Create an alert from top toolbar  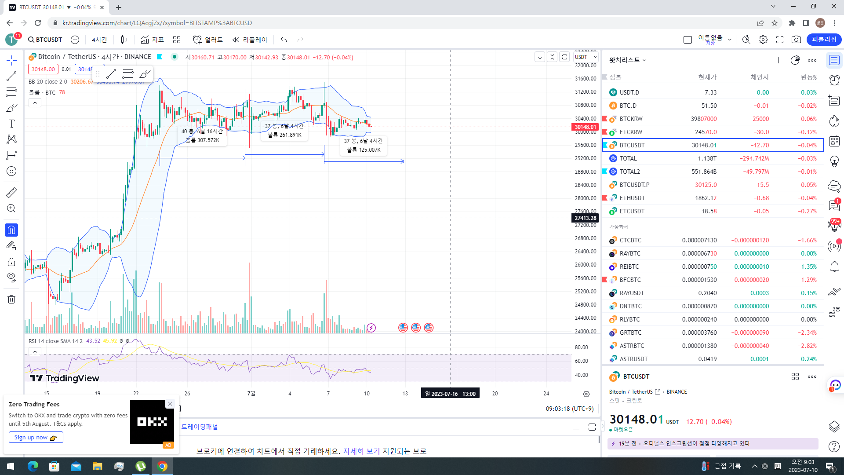coord(208,40)
